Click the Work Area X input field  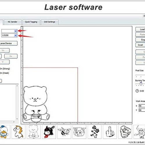[142, 106]
